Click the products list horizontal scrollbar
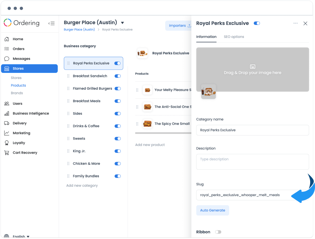 pos(163,133)
